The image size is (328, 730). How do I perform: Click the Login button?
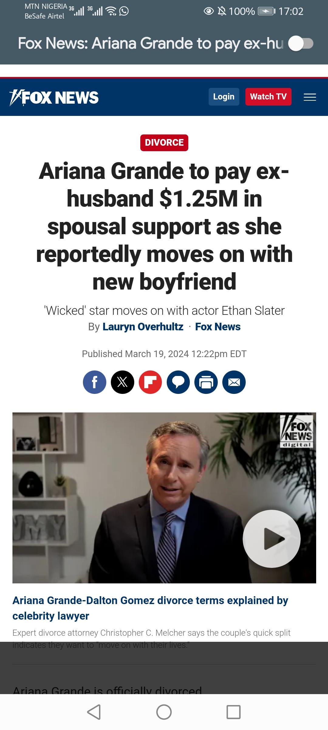(224, 97)
